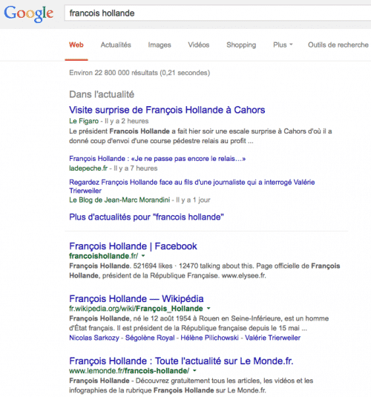Screen dimensions: 371x397
Task: Click the ladepeche.fr source label
Action: (88, 168)
